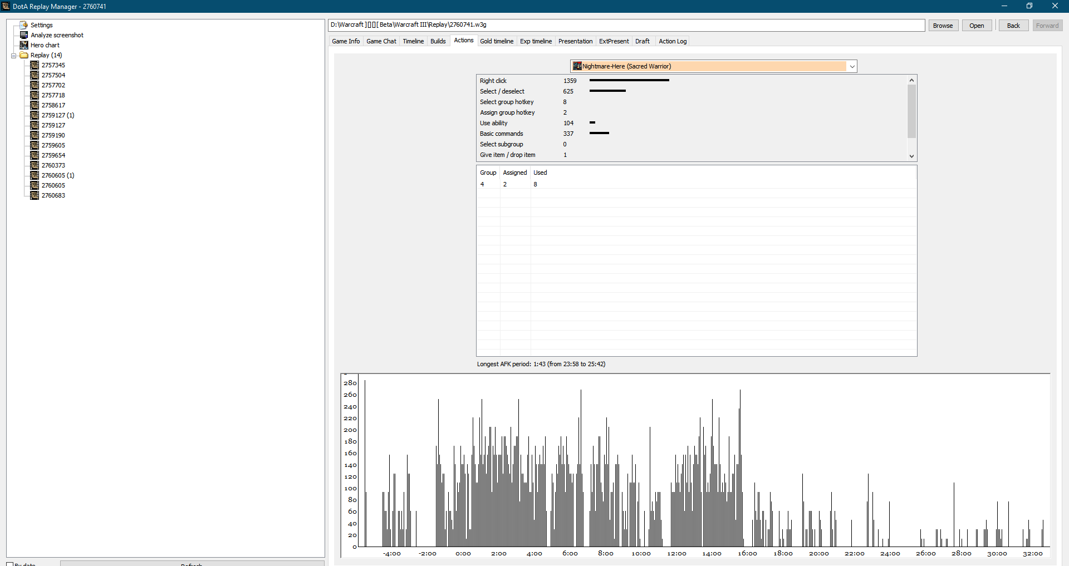Screen dimensions: 1069x566
Task: Click the Back button
Action: 1013,26
